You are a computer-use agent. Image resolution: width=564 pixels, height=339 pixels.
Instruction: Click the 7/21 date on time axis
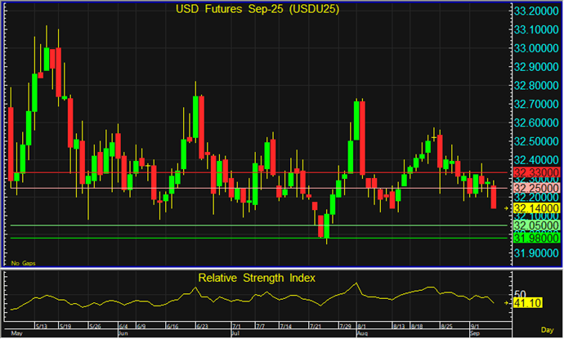(x=316, y=325)
